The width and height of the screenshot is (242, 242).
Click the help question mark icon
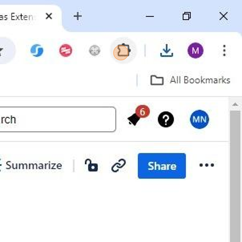[x=166, y=120]
